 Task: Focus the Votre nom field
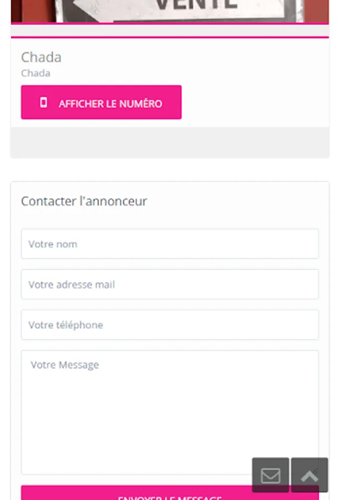pos(170,244)
